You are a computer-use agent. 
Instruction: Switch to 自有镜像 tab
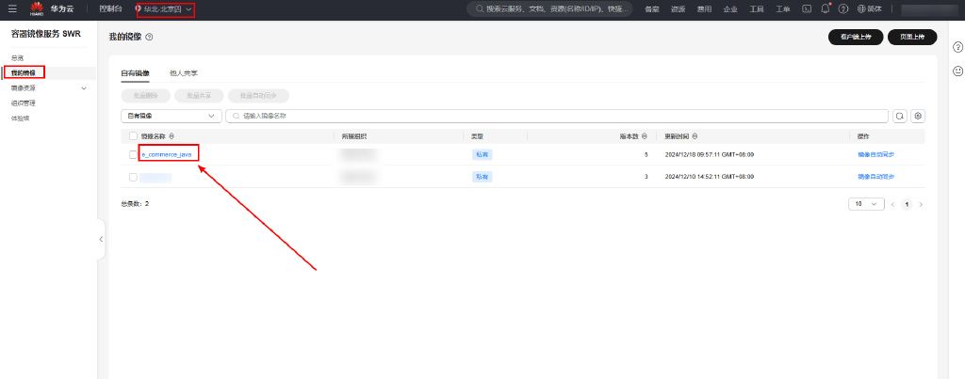135,73
